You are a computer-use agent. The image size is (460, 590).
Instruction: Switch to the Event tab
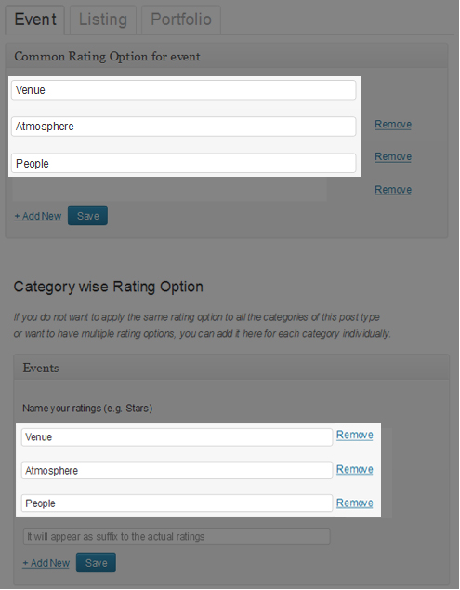(x=35, y=20)
